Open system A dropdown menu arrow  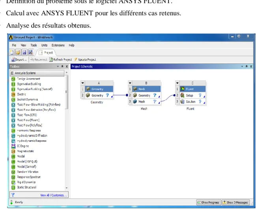[82, 83]
